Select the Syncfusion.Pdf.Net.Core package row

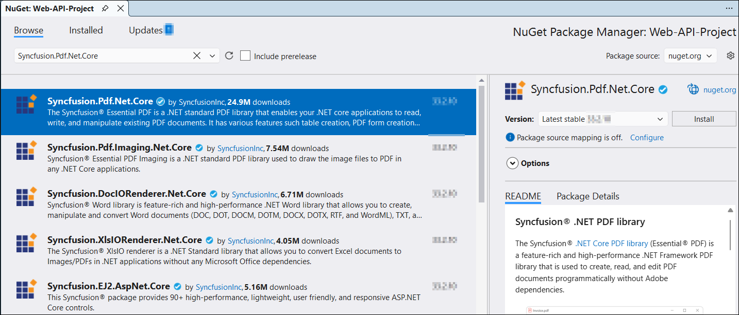[x=238, y=112]
